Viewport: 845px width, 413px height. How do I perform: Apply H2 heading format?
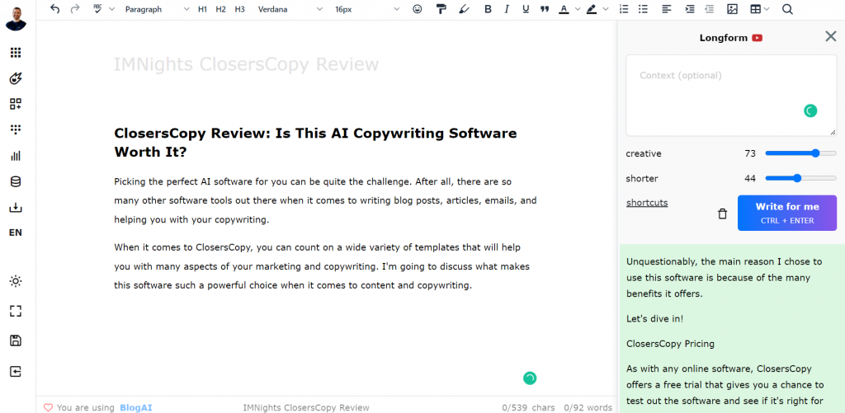(220, 9)
